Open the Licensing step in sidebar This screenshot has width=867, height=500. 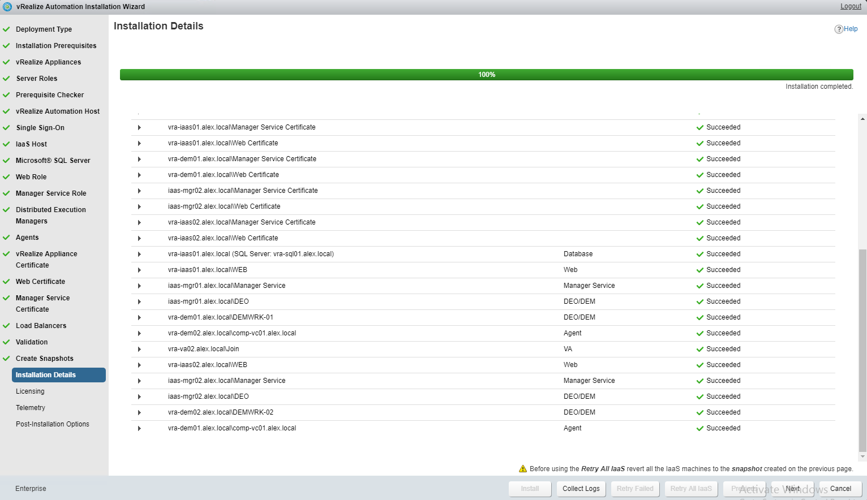click(30, 391)
